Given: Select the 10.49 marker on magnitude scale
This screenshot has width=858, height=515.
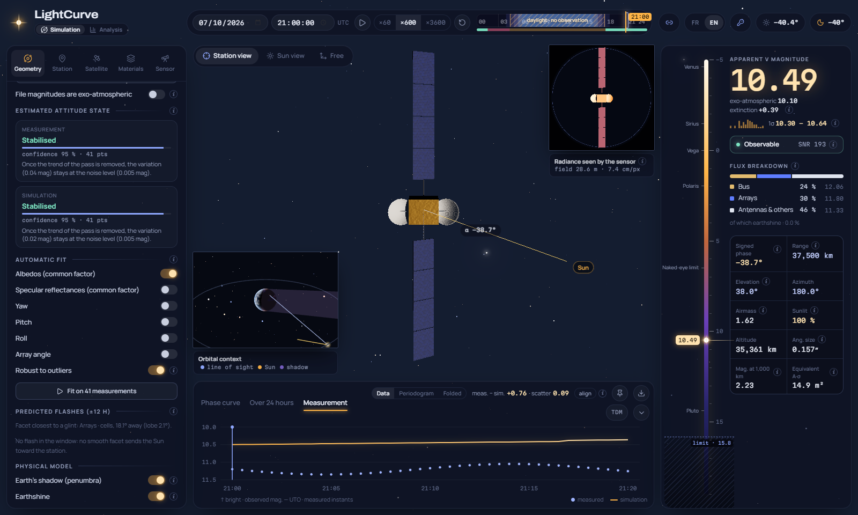Looking at the screenshot, I should click(x=687, y=340).
